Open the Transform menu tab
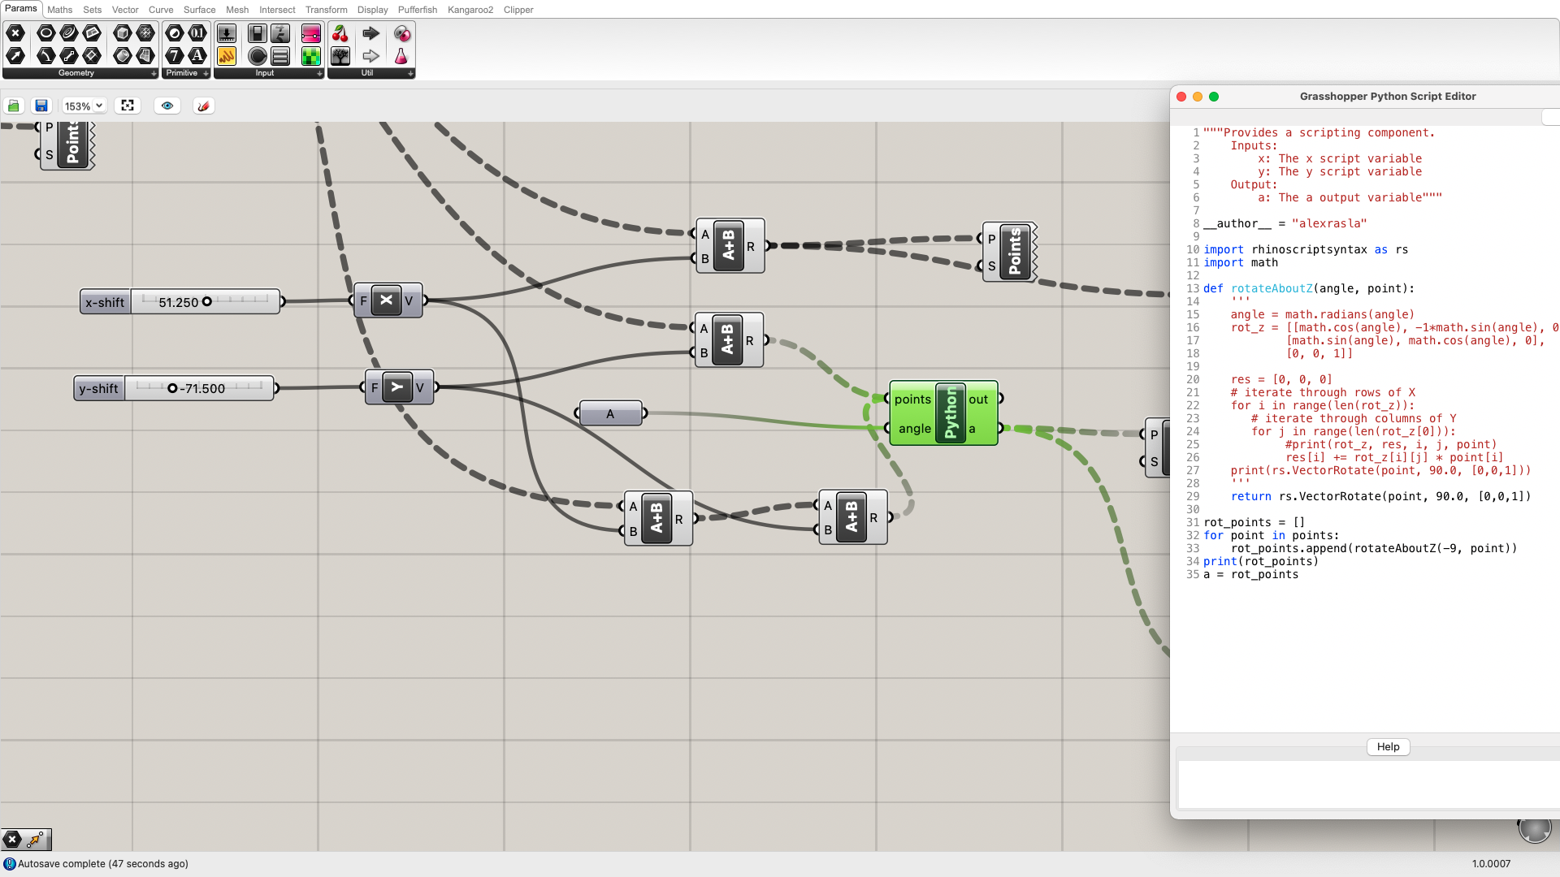The height and width of the screenshot is (877, 1560). pos(327,10)
